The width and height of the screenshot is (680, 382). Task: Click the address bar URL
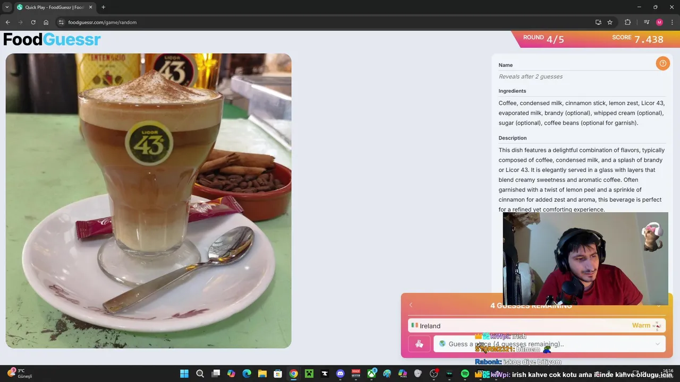point(103,22)
